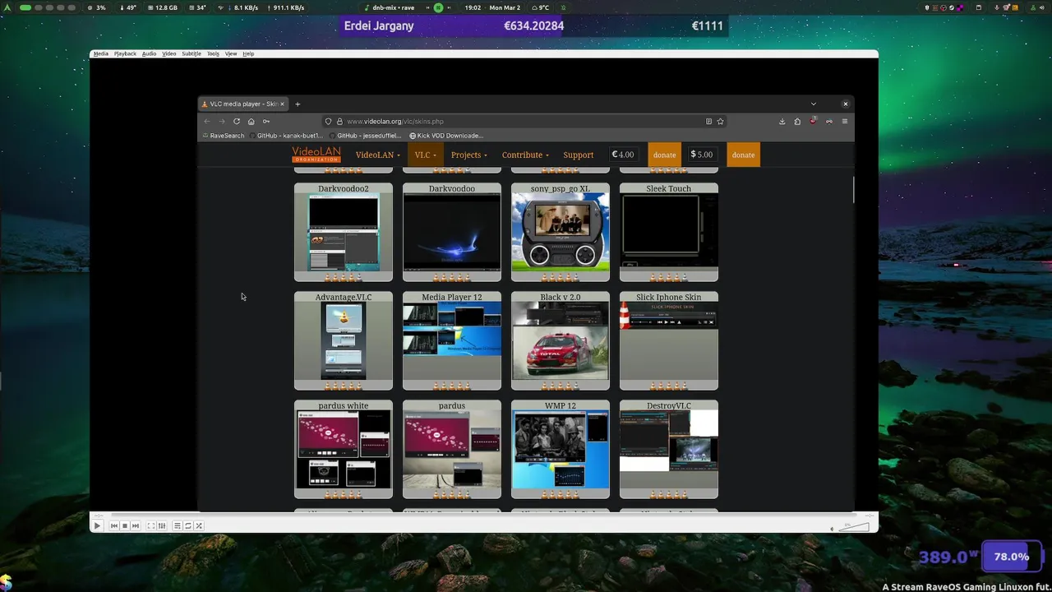Open VLC Subtitle menu
Viewport: 1052px width, 592px height.
pos(191,53)
